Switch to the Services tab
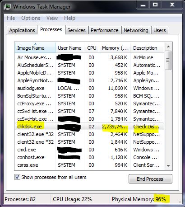 76,30
